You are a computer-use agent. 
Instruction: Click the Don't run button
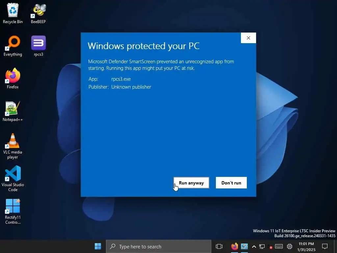pyautogui.click(x=231, y=183)
